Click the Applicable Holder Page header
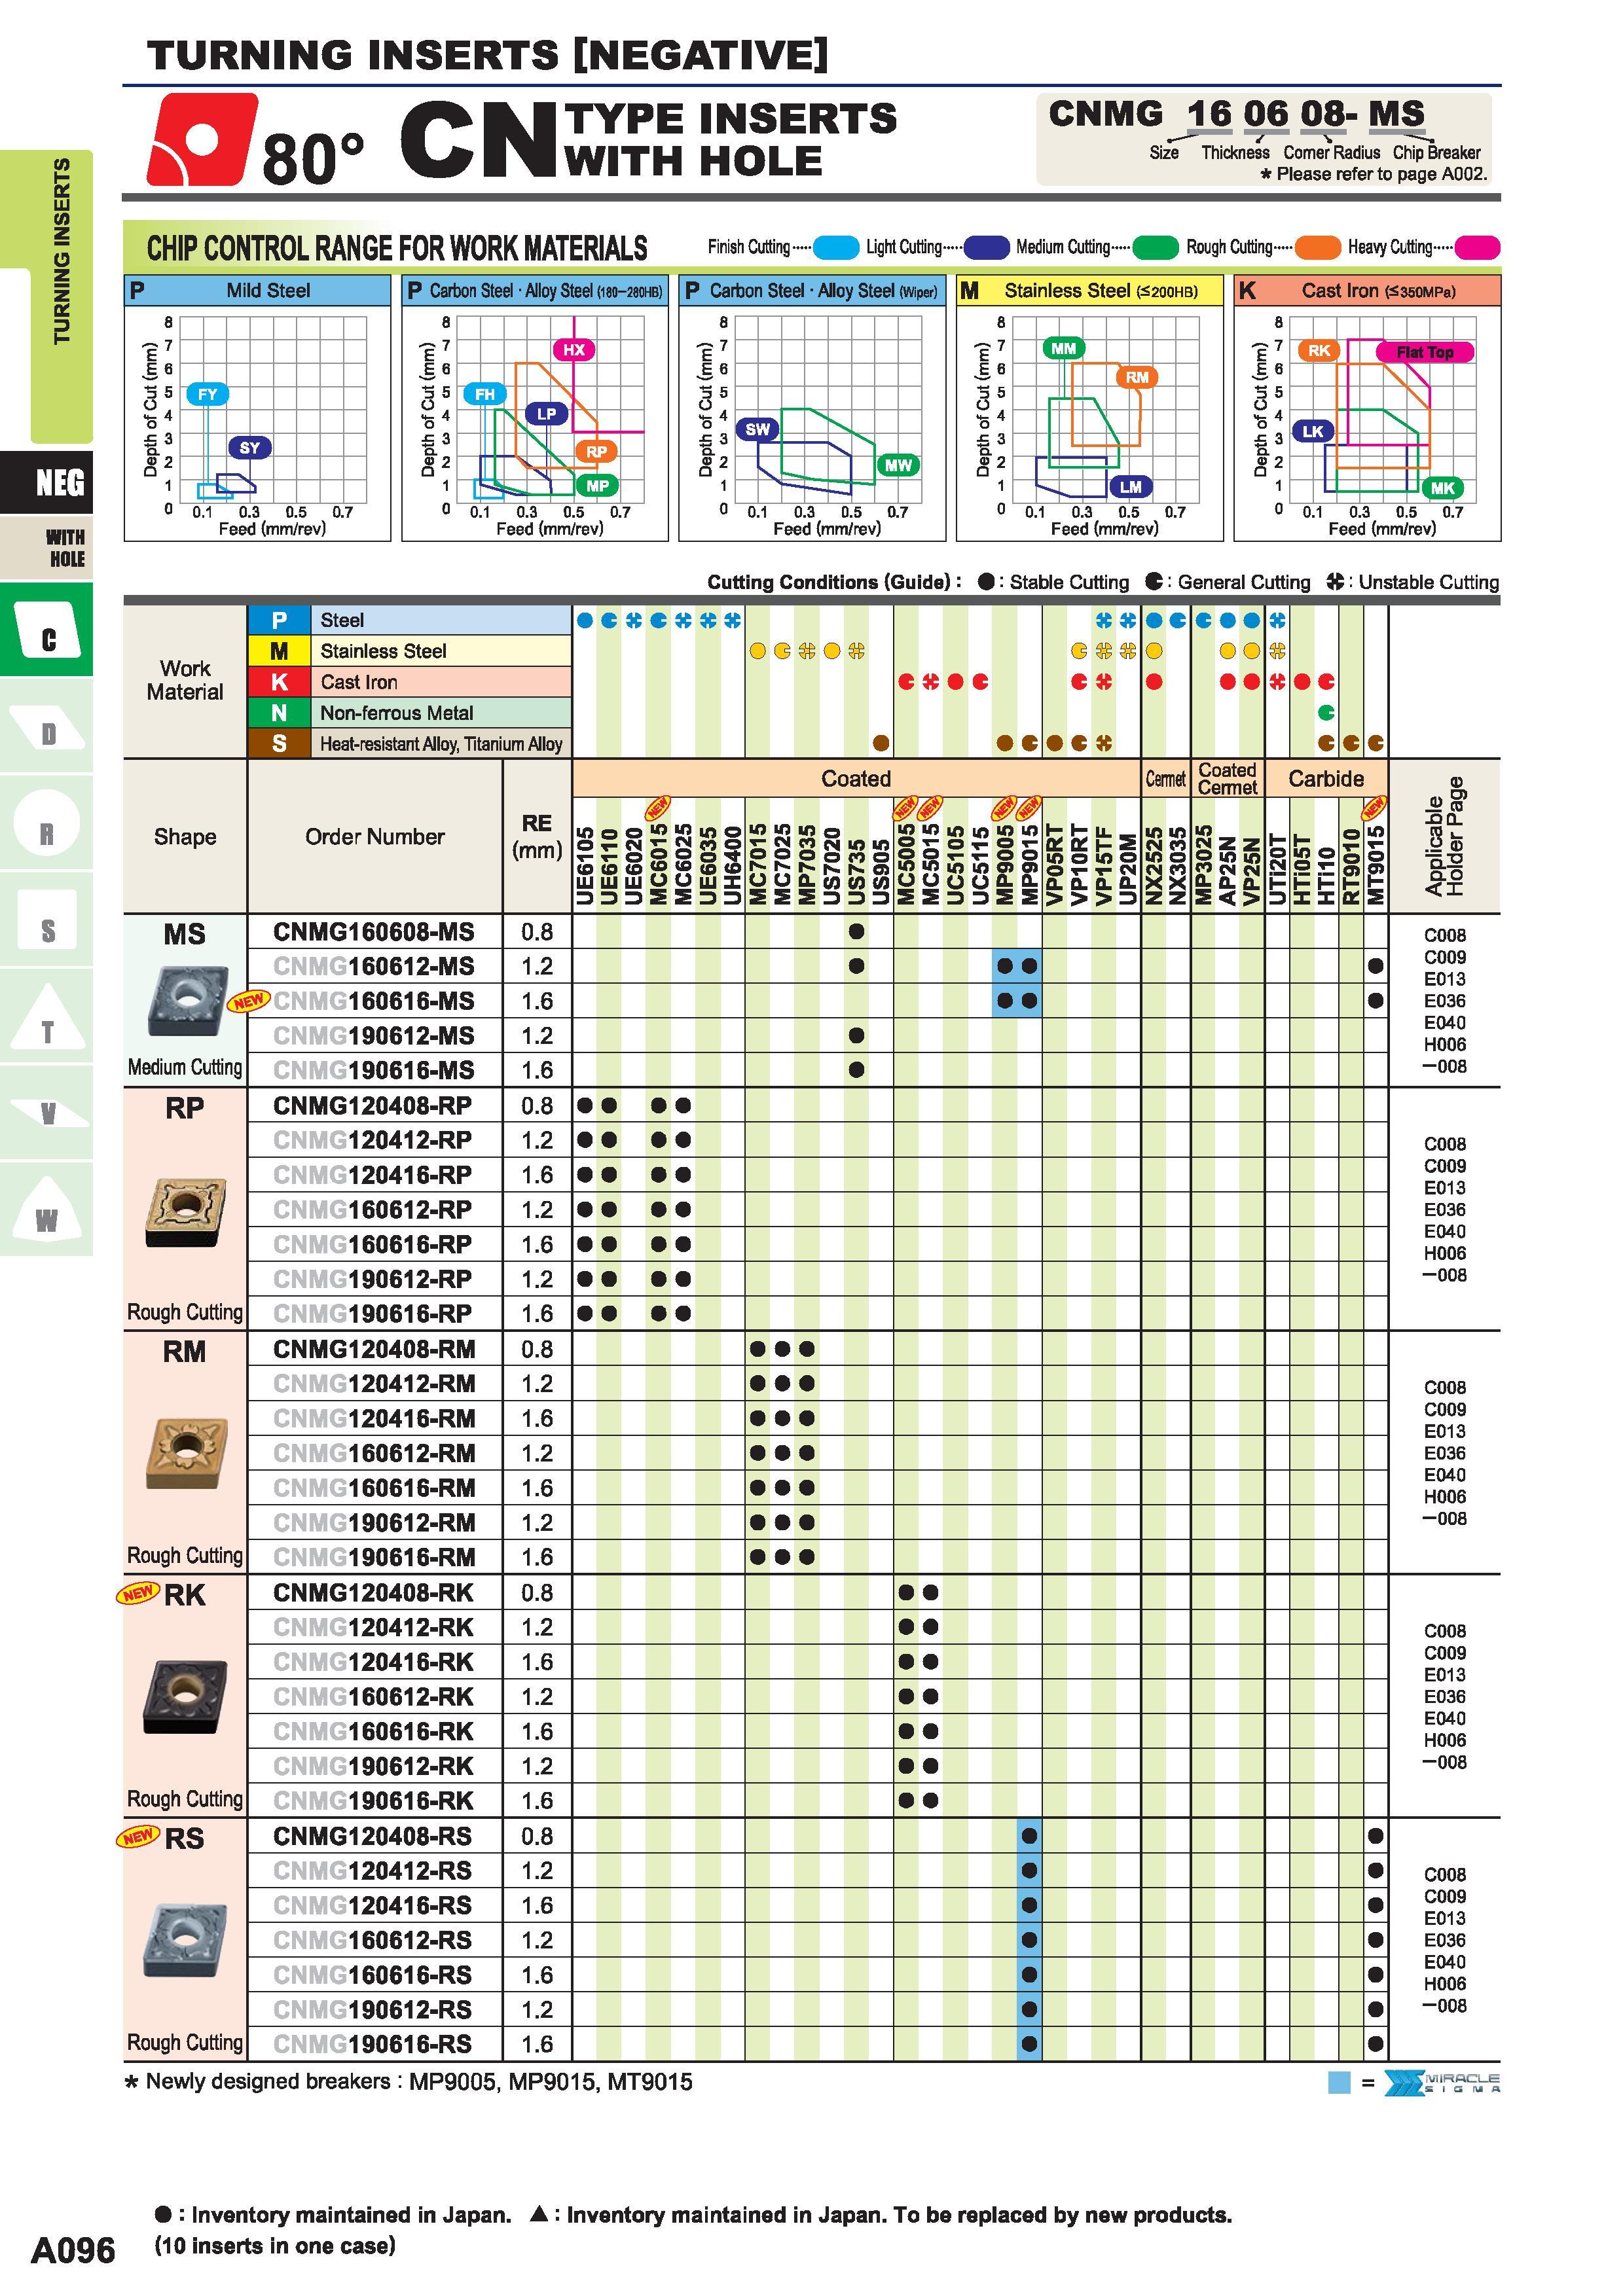Screen dimensions: 1623x2296 pyautogui.click(x=1445, y=836)
